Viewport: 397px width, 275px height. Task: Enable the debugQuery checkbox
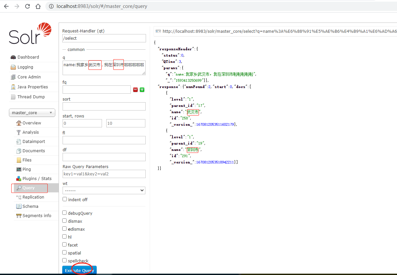pos(65,213)
